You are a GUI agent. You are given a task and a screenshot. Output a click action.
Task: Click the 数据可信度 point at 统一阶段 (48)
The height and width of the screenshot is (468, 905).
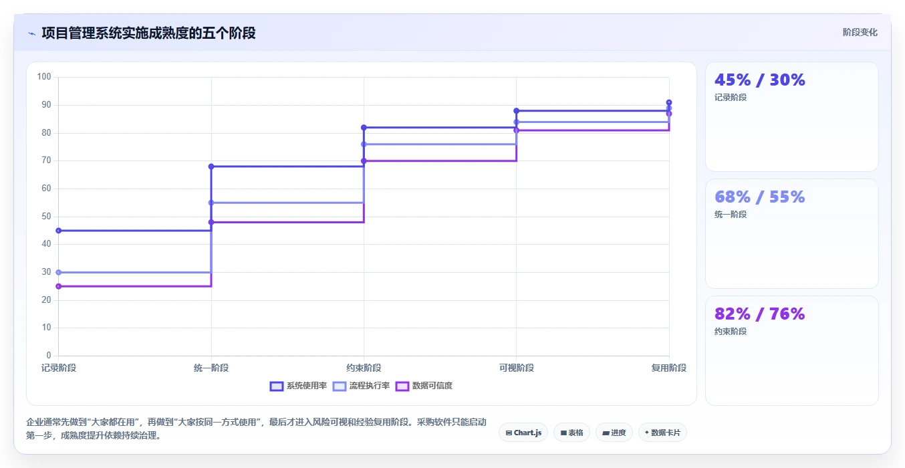[x=211, y=222]
